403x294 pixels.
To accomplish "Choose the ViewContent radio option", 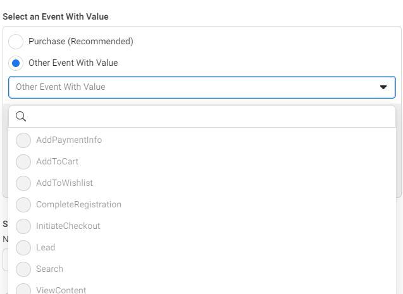I will pyautogui.click(x=23, y=290).
